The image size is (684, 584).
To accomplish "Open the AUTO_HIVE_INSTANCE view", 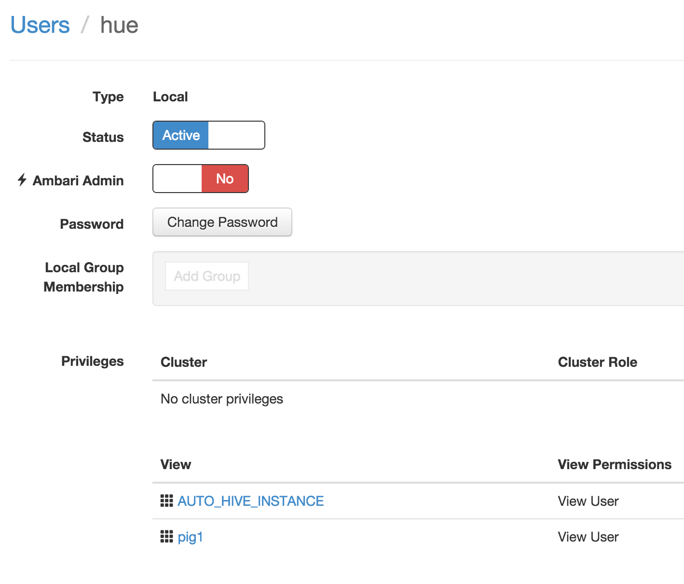I will (x=251, y=501).
